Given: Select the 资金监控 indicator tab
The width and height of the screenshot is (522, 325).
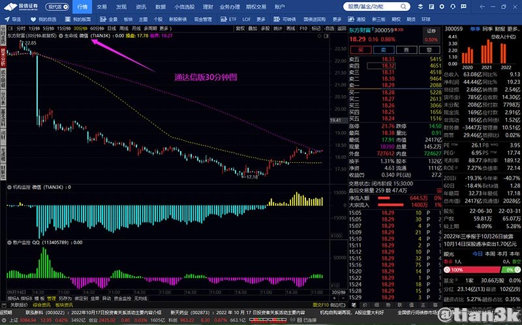Looking at the screenshot, I should point(123,298).
